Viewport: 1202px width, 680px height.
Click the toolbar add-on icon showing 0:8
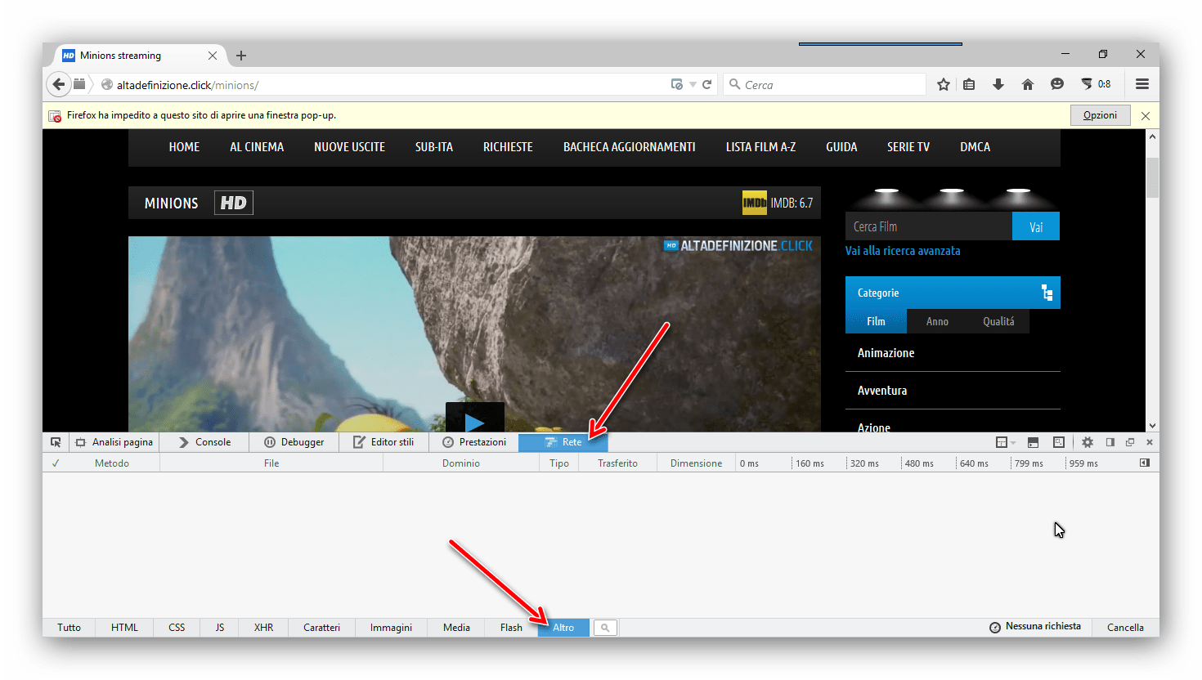(1095, 84)
